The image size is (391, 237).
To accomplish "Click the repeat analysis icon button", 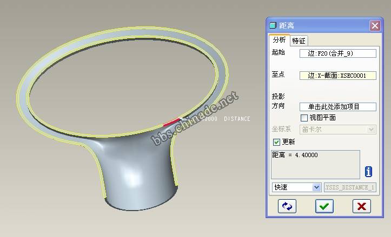I will pos(287,206).
